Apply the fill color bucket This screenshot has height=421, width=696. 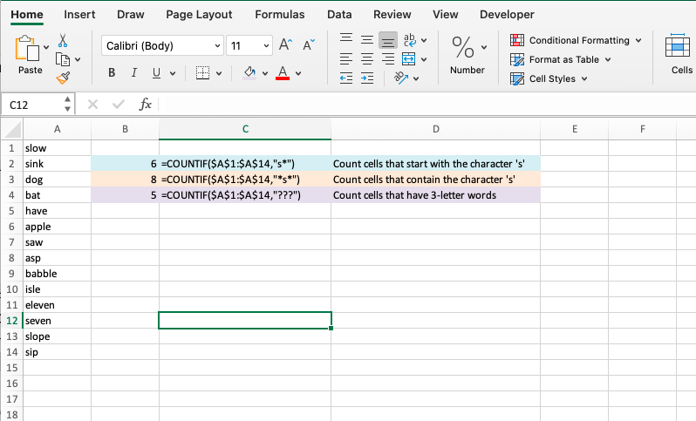click(x=249, y=72)
